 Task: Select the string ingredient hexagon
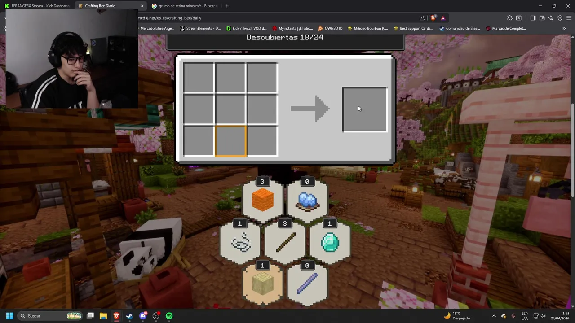tap(240, 242)
